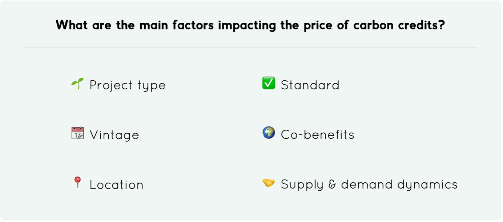Viewport: 503px width, 222px height.
Task: Click the heading about carbon credit prices
Action: (250, 25)
